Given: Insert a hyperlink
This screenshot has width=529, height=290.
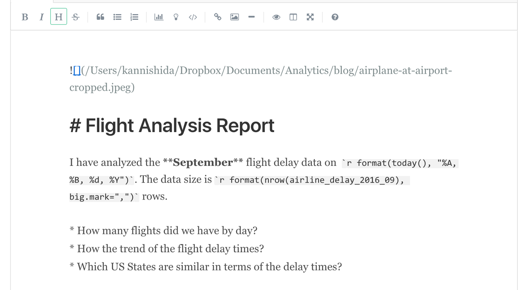Looking at the screenshot, I should (x=217, y=17).
